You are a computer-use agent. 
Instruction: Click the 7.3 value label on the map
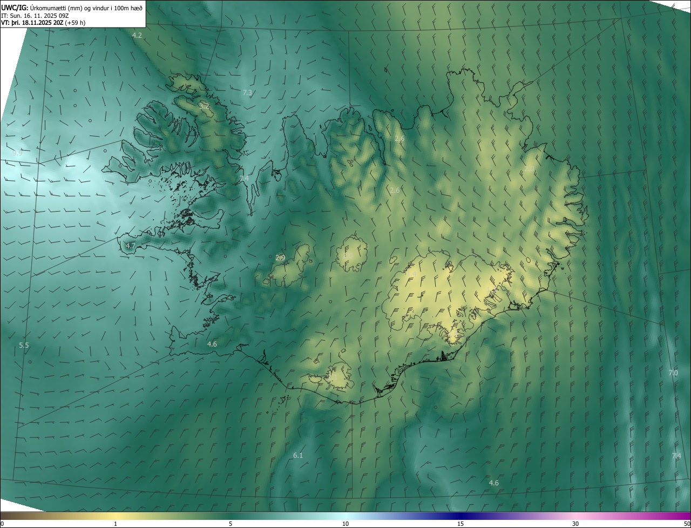(247, 93)
